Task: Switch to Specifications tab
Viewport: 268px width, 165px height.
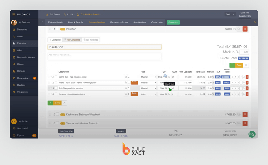Action: (140, 22)
